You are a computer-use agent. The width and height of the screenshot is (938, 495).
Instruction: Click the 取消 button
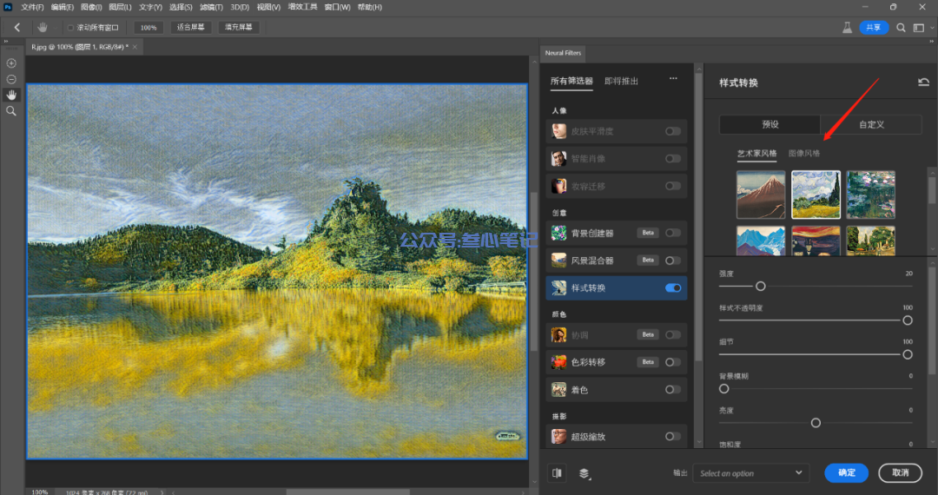click(x=901, y=473)
